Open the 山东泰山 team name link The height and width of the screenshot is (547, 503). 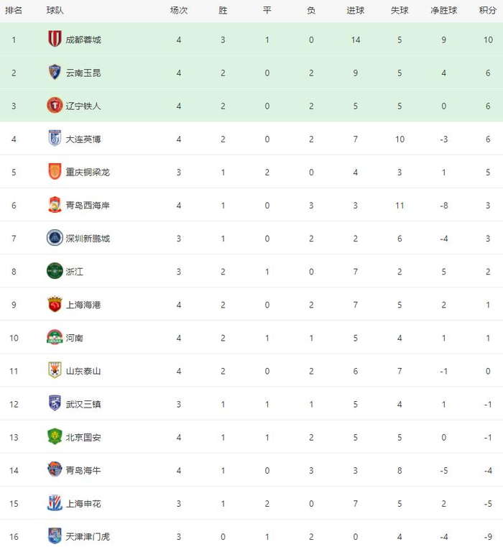(83, 371)
